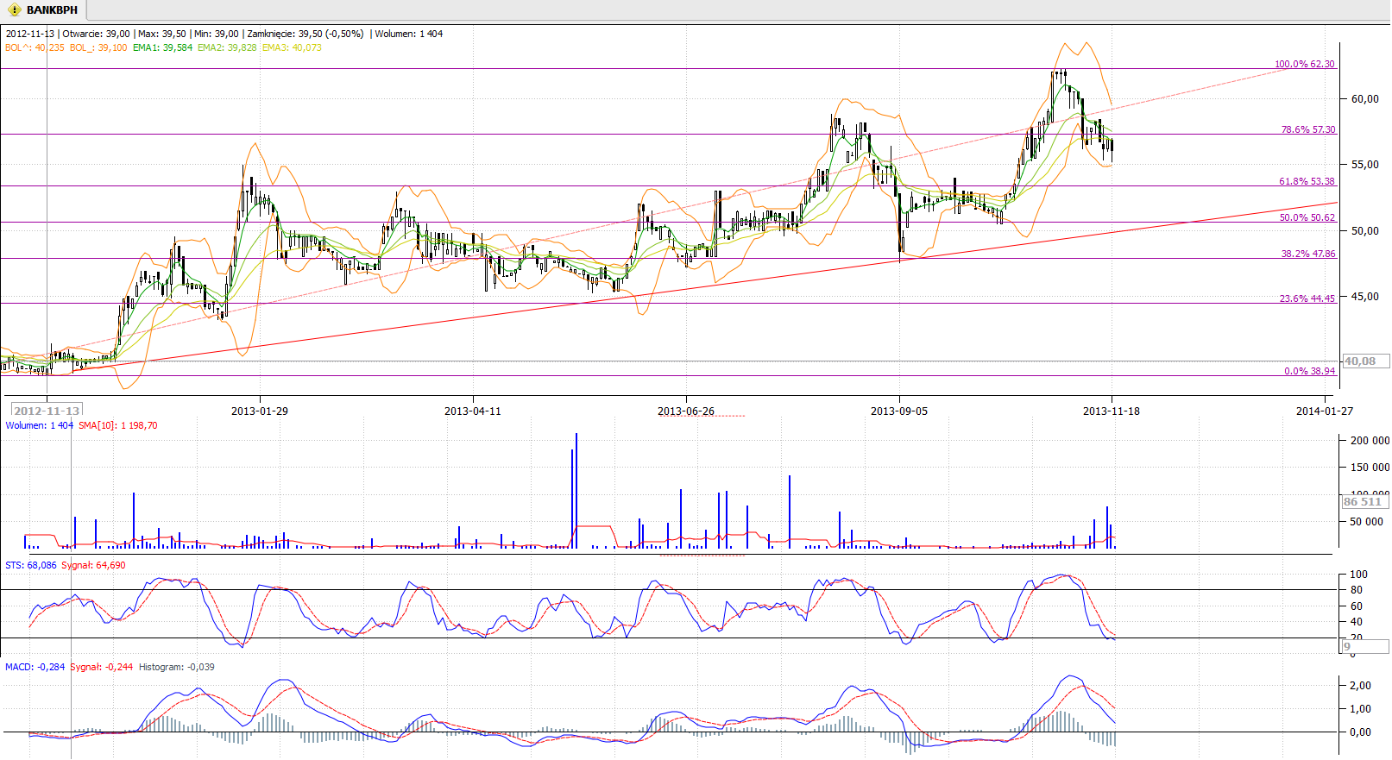
Task: Click the 2012-11-13 date in header line
Action: click(x=30, y=34)
